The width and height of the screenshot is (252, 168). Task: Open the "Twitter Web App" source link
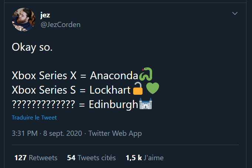(115, 133)
